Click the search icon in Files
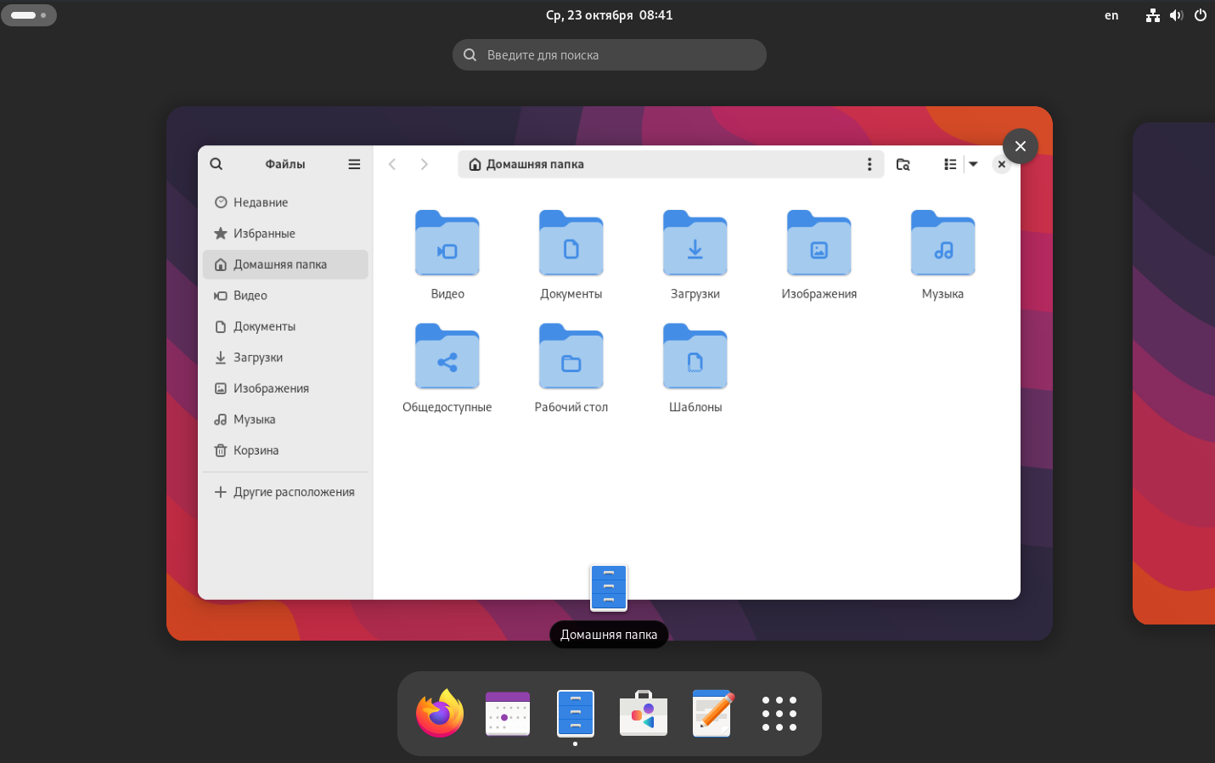Screen dimensions: 1215x763 217,164
